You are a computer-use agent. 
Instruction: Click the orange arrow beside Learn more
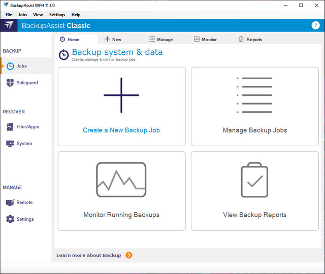[128, 255]
